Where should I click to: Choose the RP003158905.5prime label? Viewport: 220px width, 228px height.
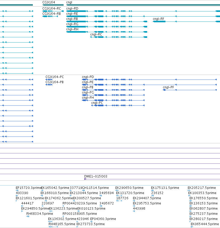pyautogui.click(x=80, y=214)
